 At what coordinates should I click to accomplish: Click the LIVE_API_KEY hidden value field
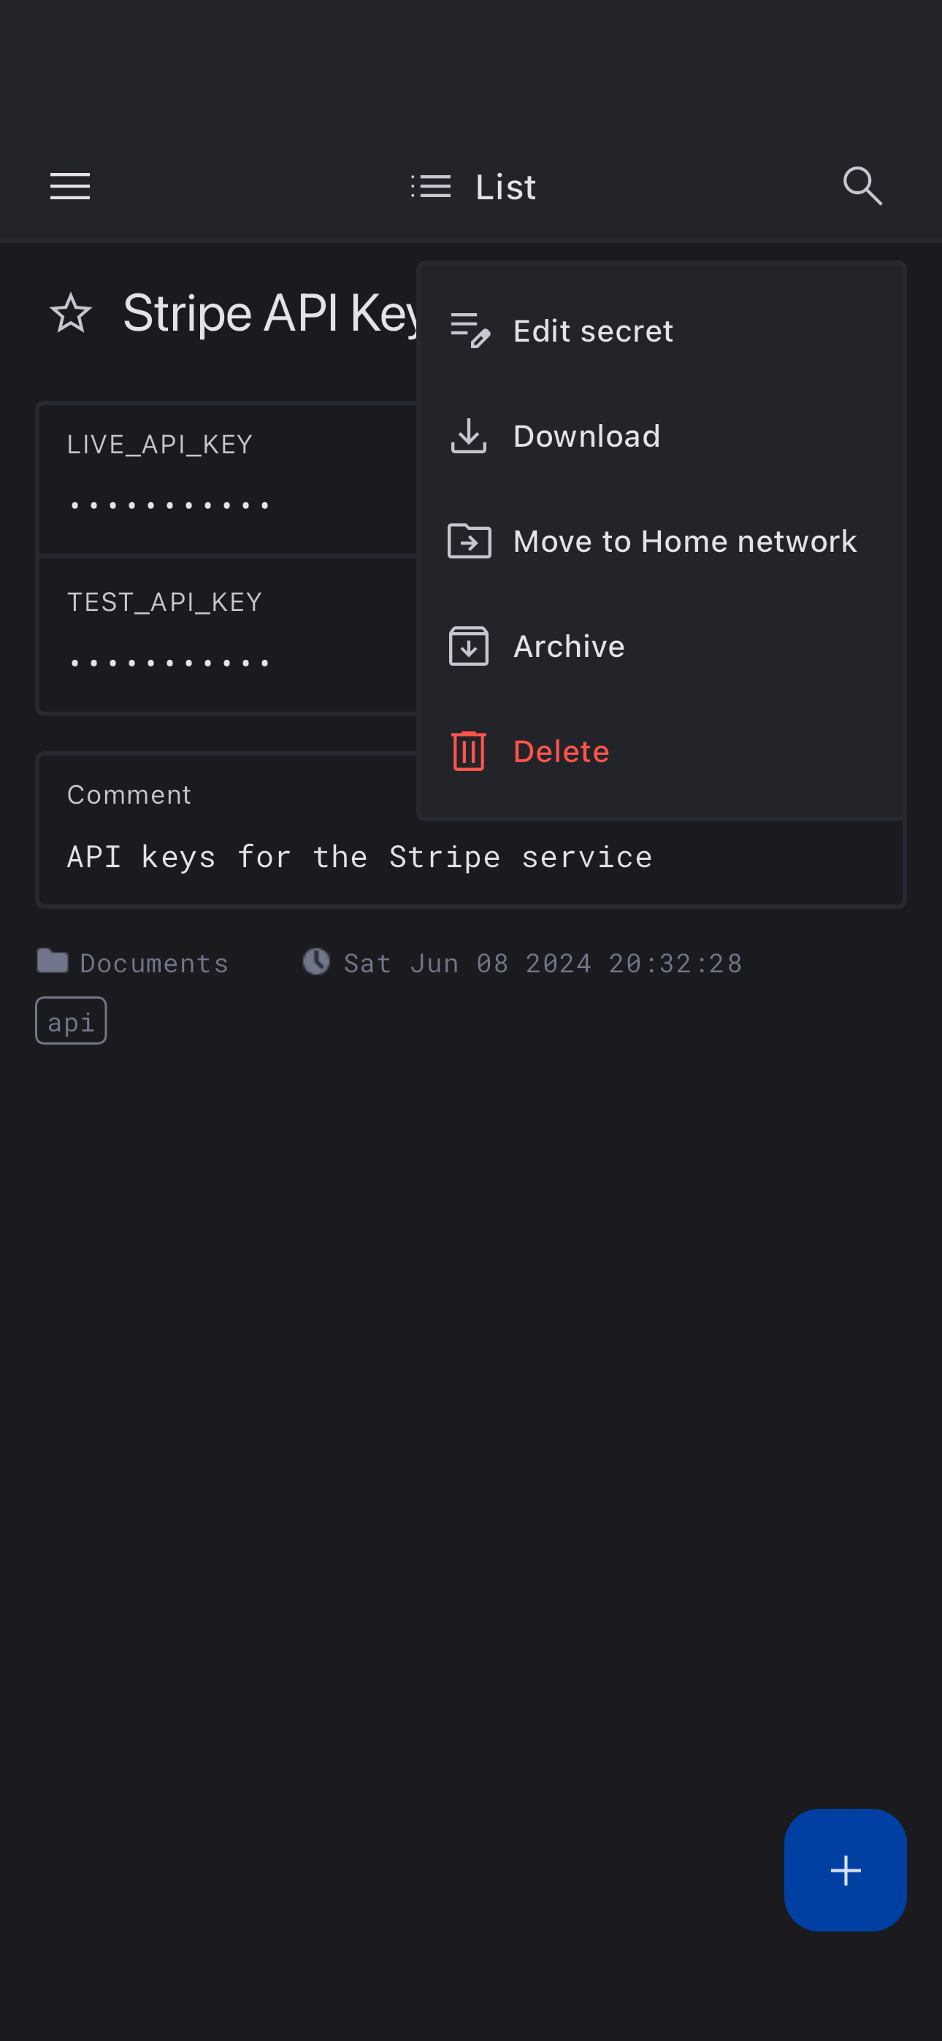[x=170, y=504]
